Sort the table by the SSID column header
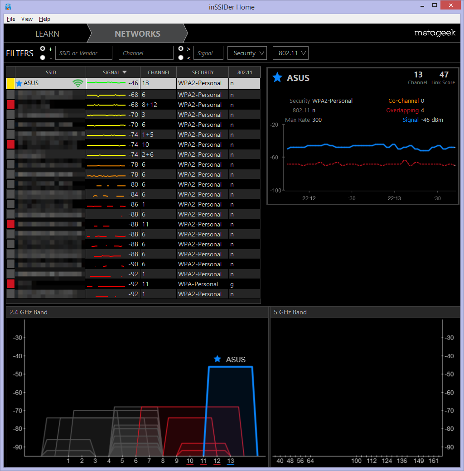Screen dimensions: 464x471 coord(51,72)
